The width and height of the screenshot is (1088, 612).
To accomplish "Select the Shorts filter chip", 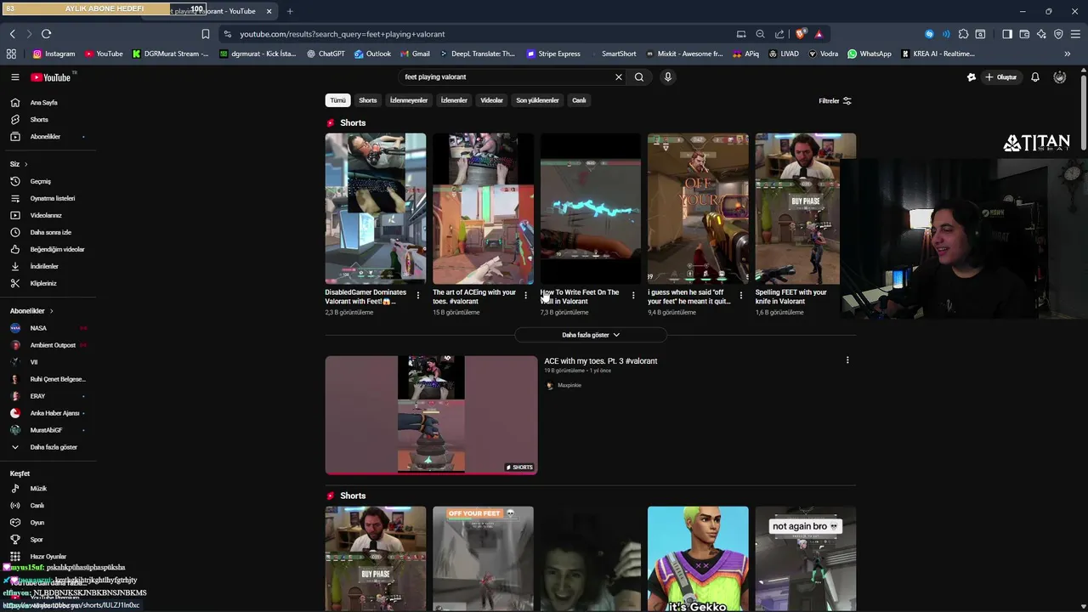I will (368, 100).
